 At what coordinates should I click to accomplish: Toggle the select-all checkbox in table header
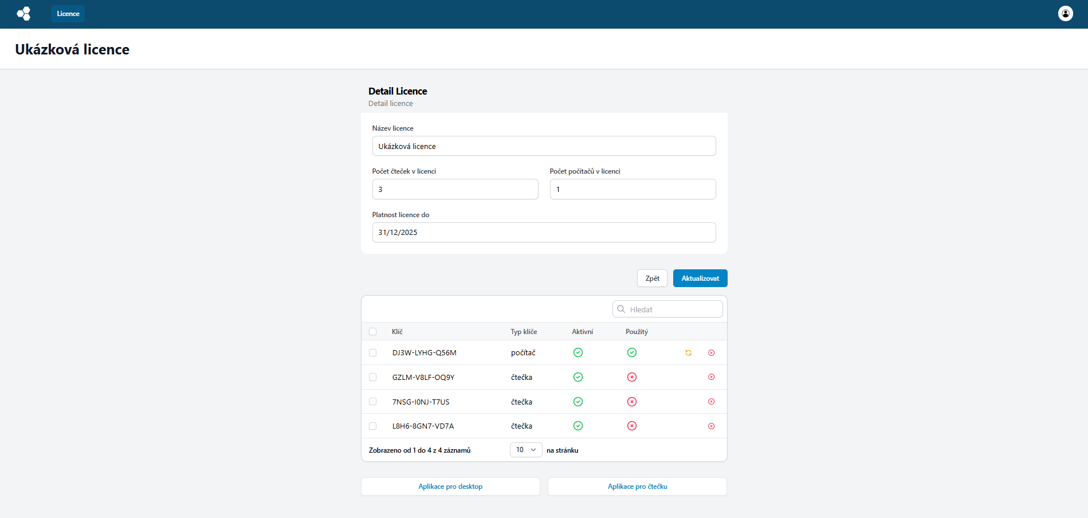point(373,332)
